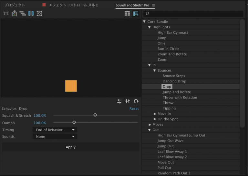
Task: Toggle the blue columns icon in toolbar
Action: (31, 14)
